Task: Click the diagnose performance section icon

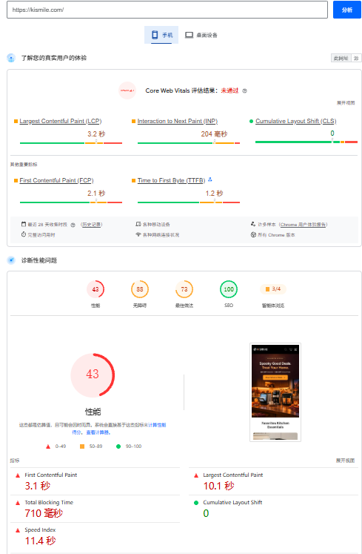Action: pyautogui.click(x=11, y=260)
